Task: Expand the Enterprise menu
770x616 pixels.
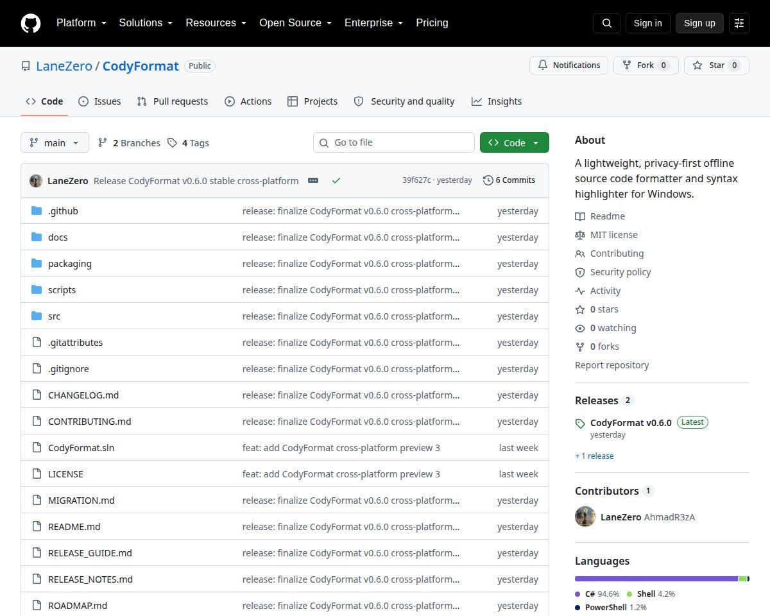Action: [x=374, y=23]
